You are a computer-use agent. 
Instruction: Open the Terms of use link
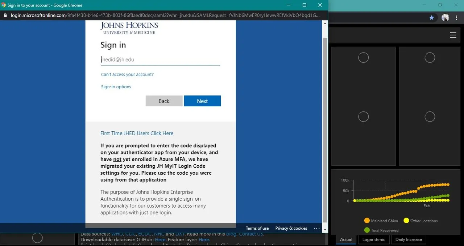click(257, 228)
